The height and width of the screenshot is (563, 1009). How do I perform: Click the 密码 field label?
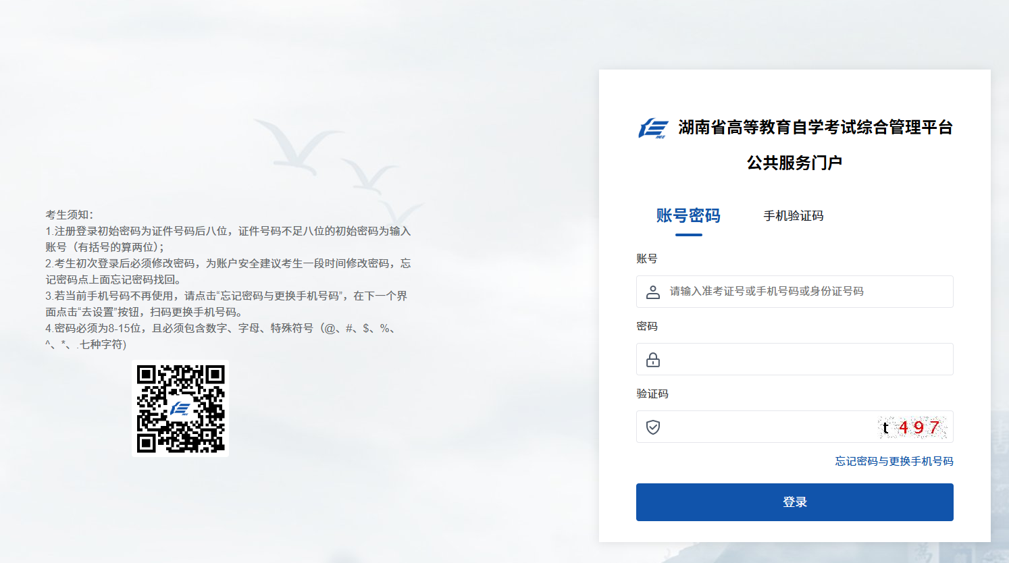(647, 326)
